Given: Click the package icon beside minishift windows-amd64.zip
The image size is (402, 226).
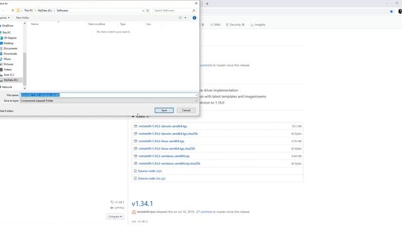Looking at the screenshot, I should click(x=136, y=156).
